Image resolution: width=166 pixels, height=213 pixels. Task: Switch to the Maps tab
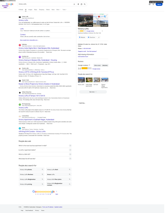point(36,10)
